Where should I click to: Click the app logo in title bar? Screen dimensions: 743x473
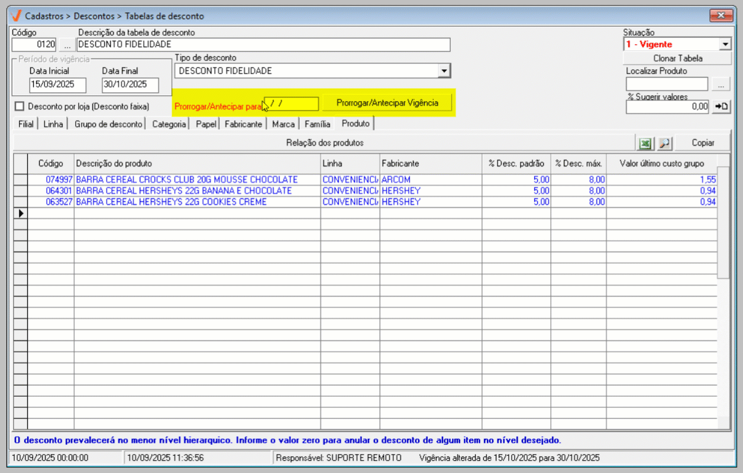pyautogui.click(x=17, y=15)
